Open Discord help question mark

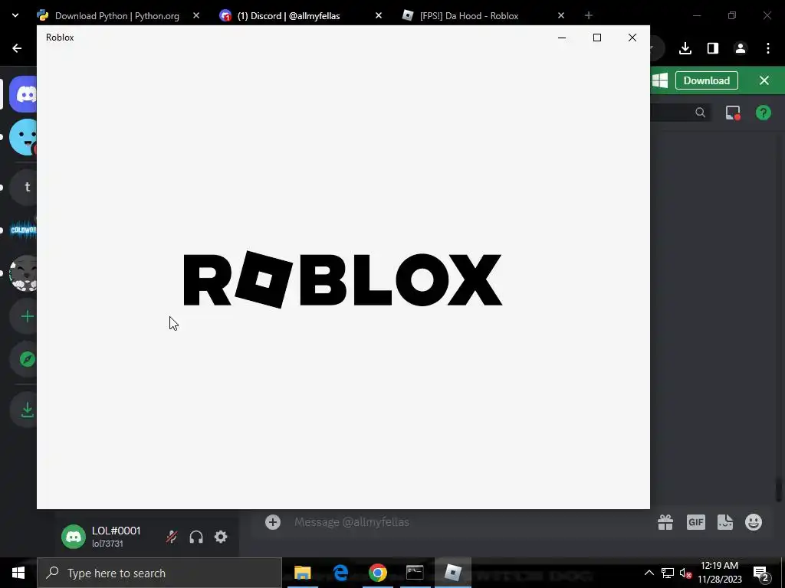pos(763,113)
